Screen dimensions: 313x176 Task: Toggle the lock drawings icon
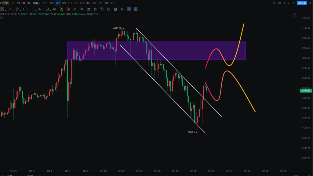click(95, 9)
